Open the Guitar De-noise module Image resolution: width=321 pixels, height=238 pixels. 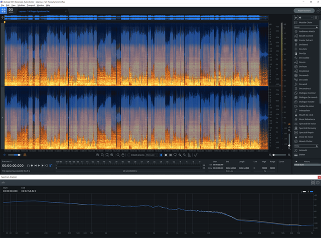tap(304, 106)
